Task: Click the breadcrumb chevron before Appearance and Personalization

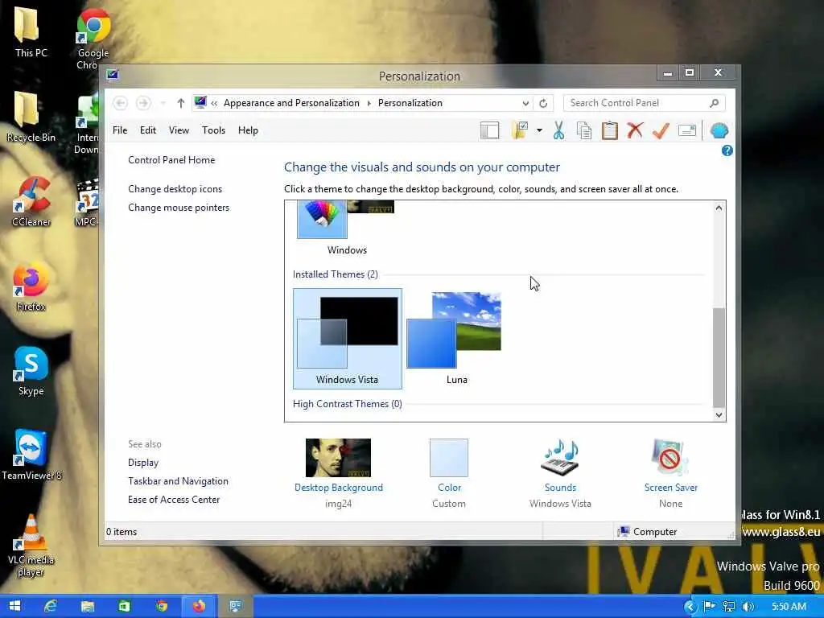Action: tap(214, 103)
